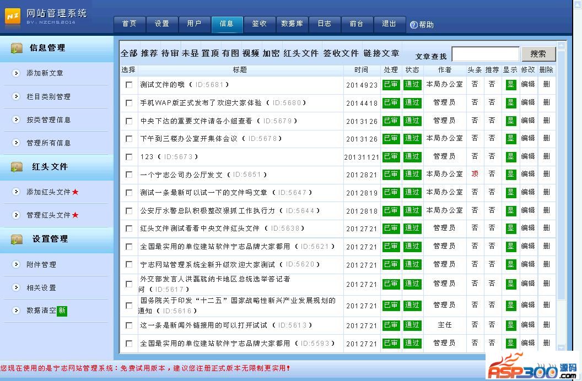This screenshot has height=381, width=582.
Task: Click the 设置管理 folder icon
Action: [17, 239]
